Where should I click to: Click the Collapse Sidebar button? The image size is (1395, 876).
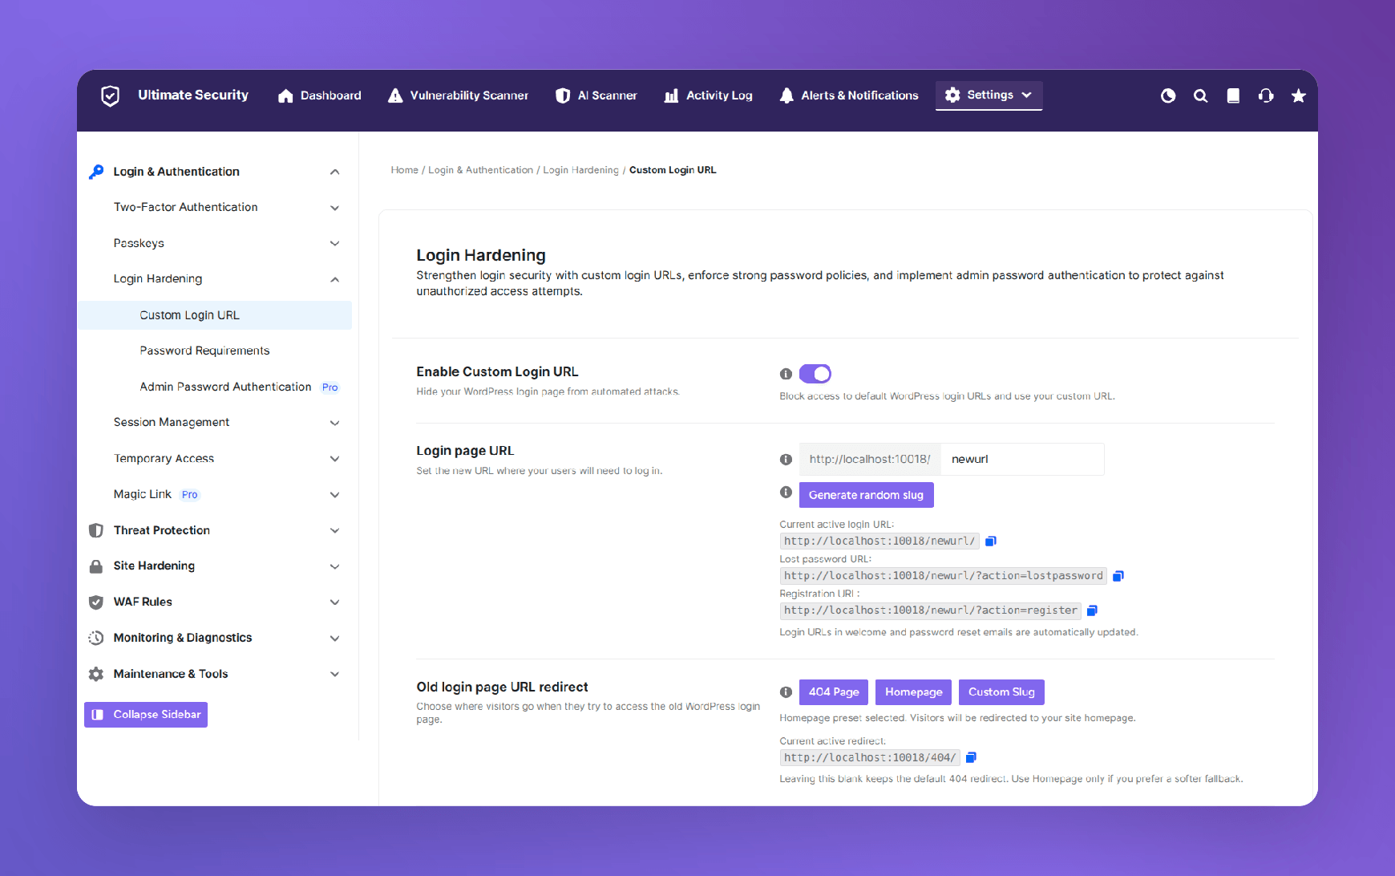point(146,715)
